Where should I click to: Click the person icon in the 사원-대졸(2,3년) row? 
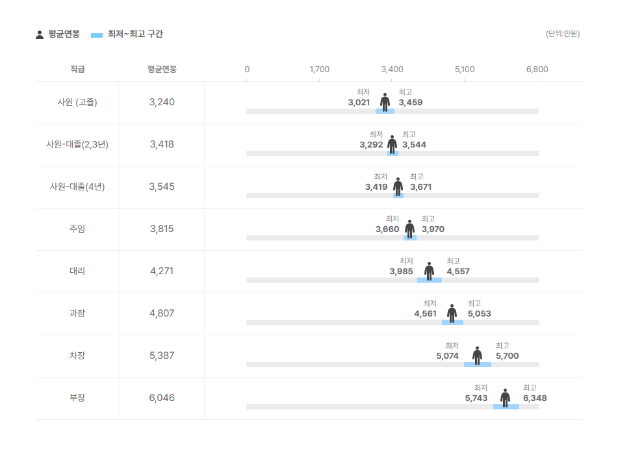pyautogui.click(x=392, y=144)
